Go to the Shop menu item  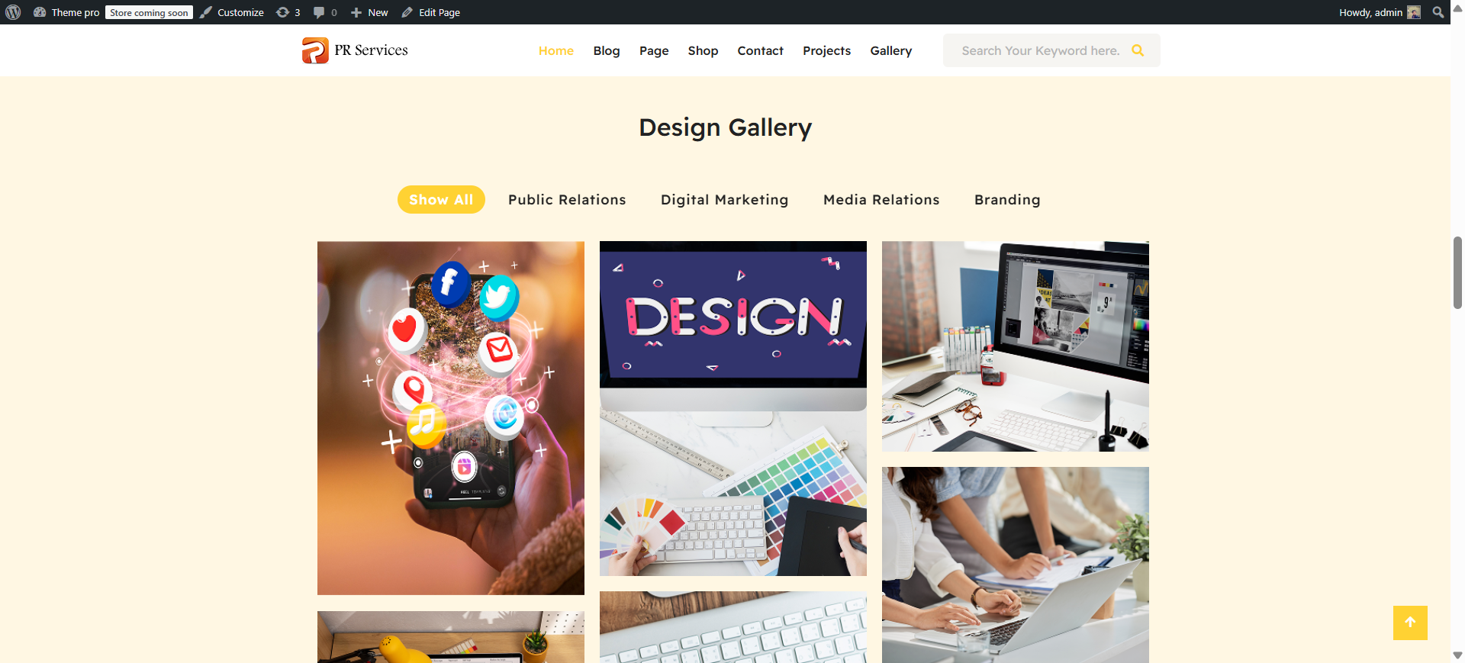pos(703,50)
